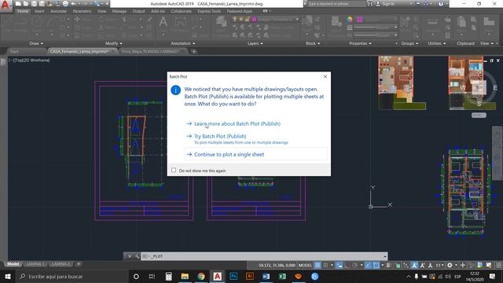Open File Explorer from the taskbar
This screenshot has height=283, width=503.
coord(185,276)
